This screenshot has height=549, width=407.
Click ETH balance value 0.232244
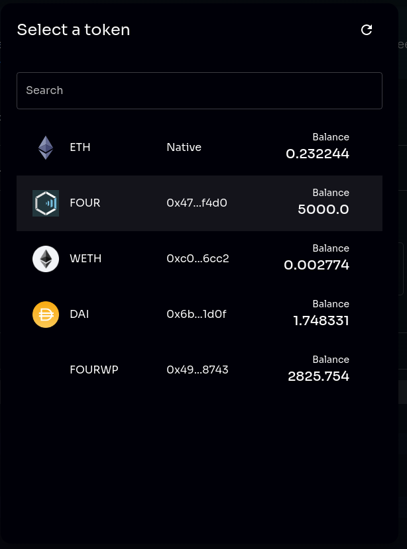[x=318, y=154]
